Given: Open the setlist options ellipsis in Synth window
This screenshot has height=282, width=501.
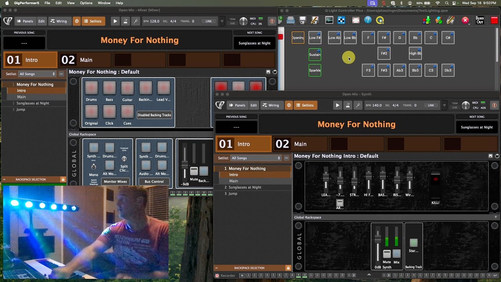Looking at the screenshot, I should [287, 158].
